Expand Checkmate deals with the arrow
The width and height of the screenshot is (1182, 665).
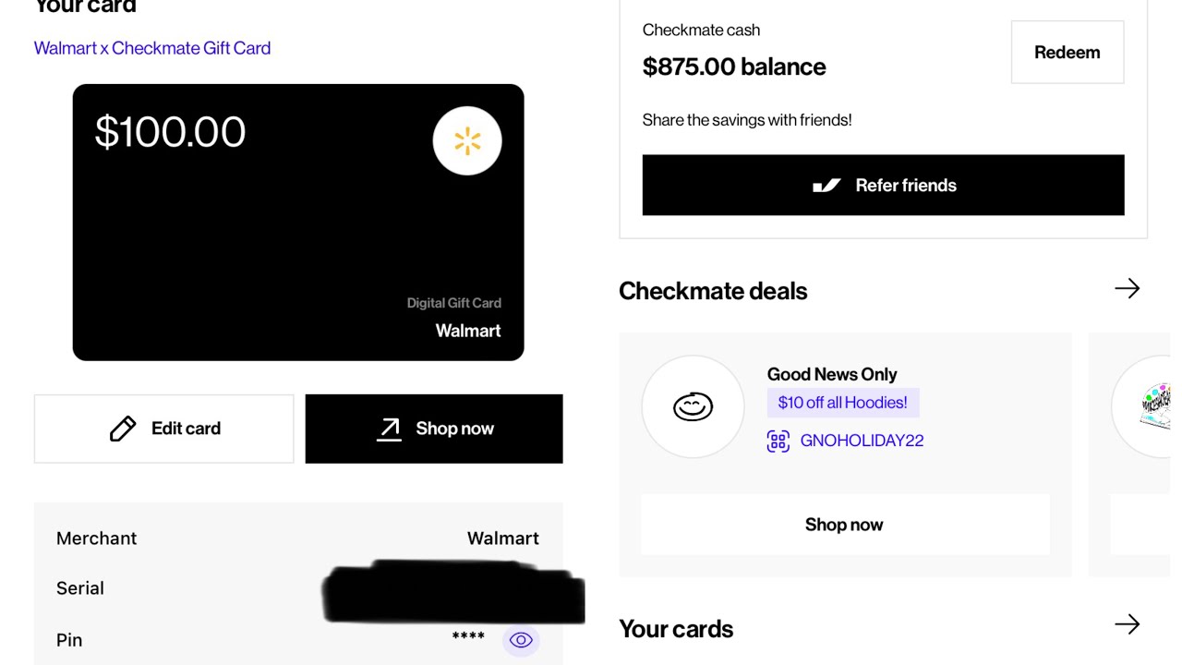click(x=1127, y=289)
